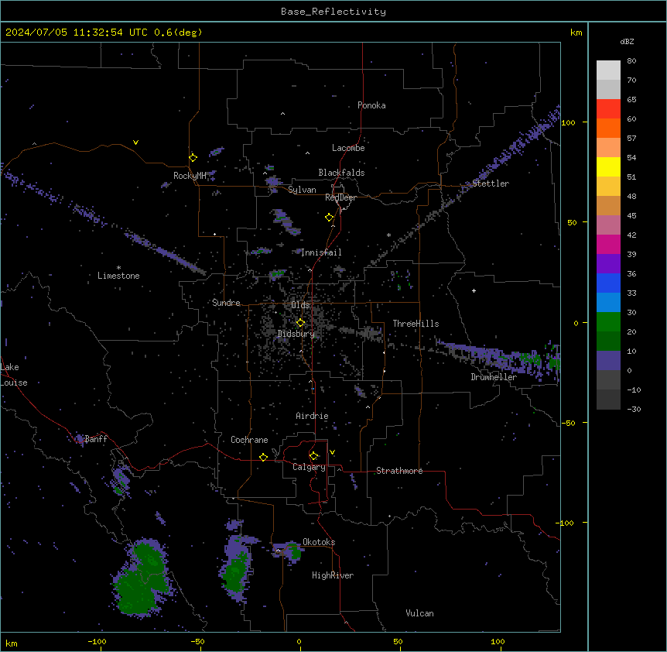Select the yellow diamond marker between Olds and Didsbury
667x652 pixels.
pos(301,323)
